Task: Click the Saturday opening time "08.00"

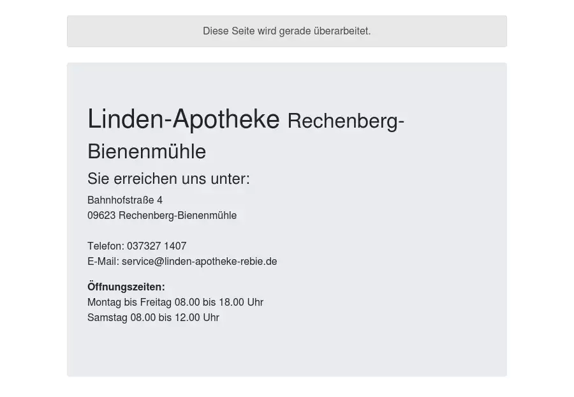Action: (x=143, y=318)
